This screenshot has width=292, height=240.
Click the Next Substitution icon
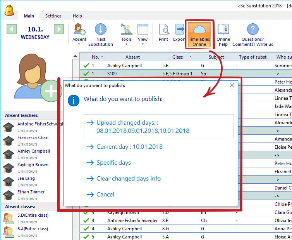[x=101, y=30]
